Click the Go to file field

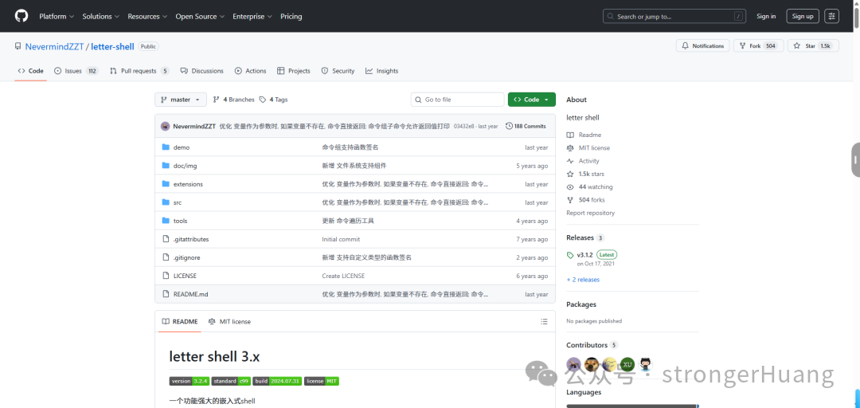pyautogui.click(x=457, y=100)
